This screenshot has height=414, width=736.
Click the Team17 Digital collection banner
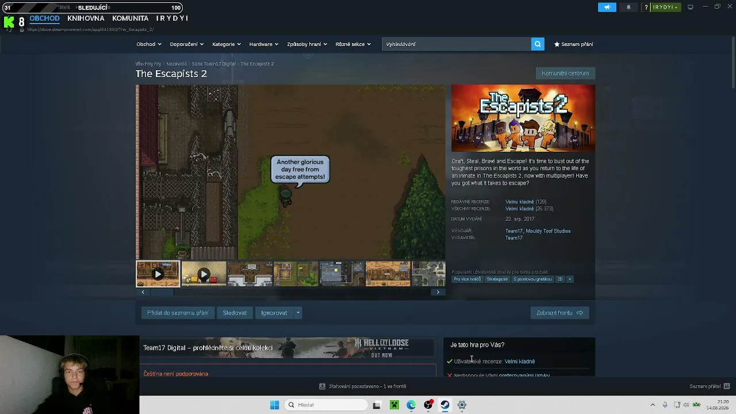(287, 348)
